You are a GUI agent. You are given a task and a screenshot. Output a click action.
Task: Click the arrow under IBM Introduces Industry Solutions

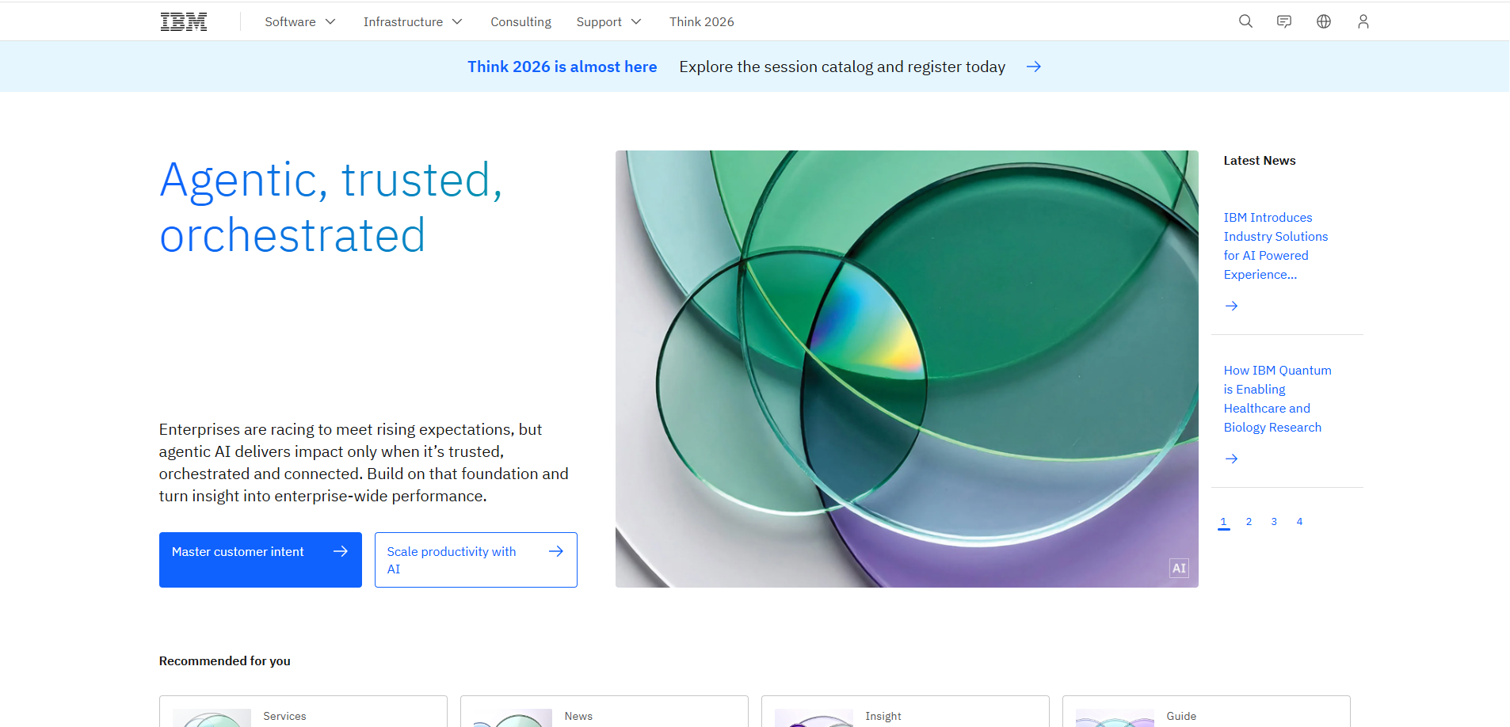1231,306
